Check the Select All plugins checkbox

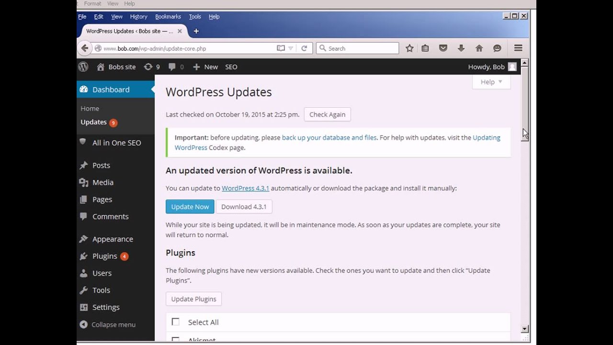[x=175, y=322]
